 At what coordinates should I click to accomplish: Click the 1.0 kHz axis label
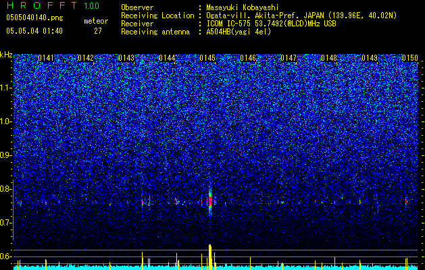6,122
